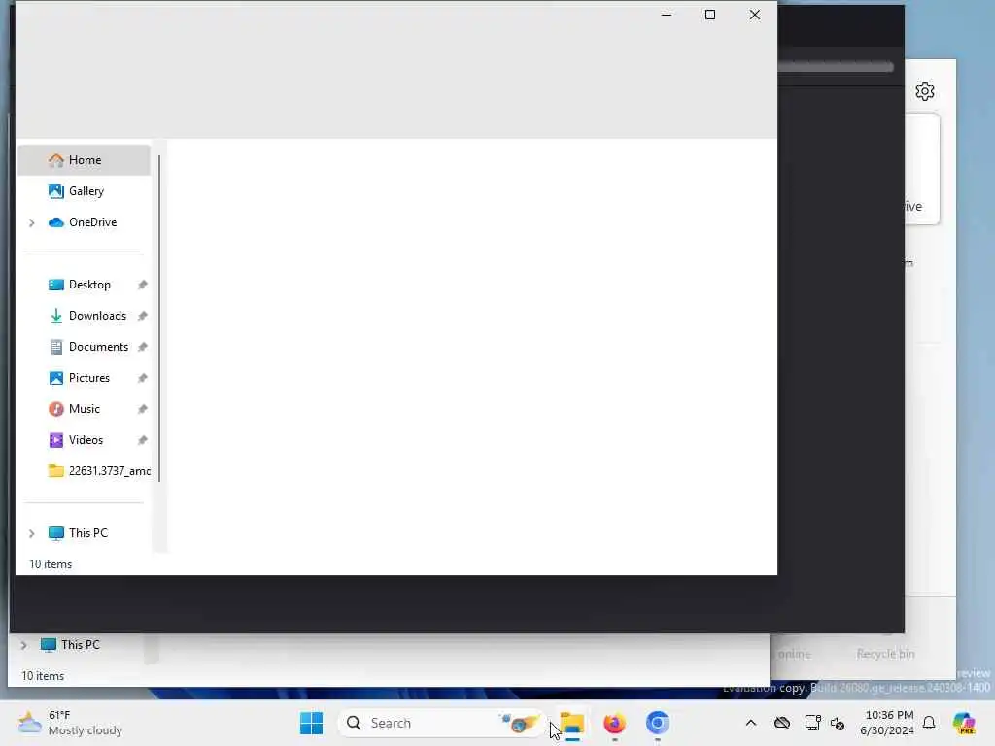The image size is (995, 746).
Task: Click the display network tray icon
Action: tap(812, 723)
